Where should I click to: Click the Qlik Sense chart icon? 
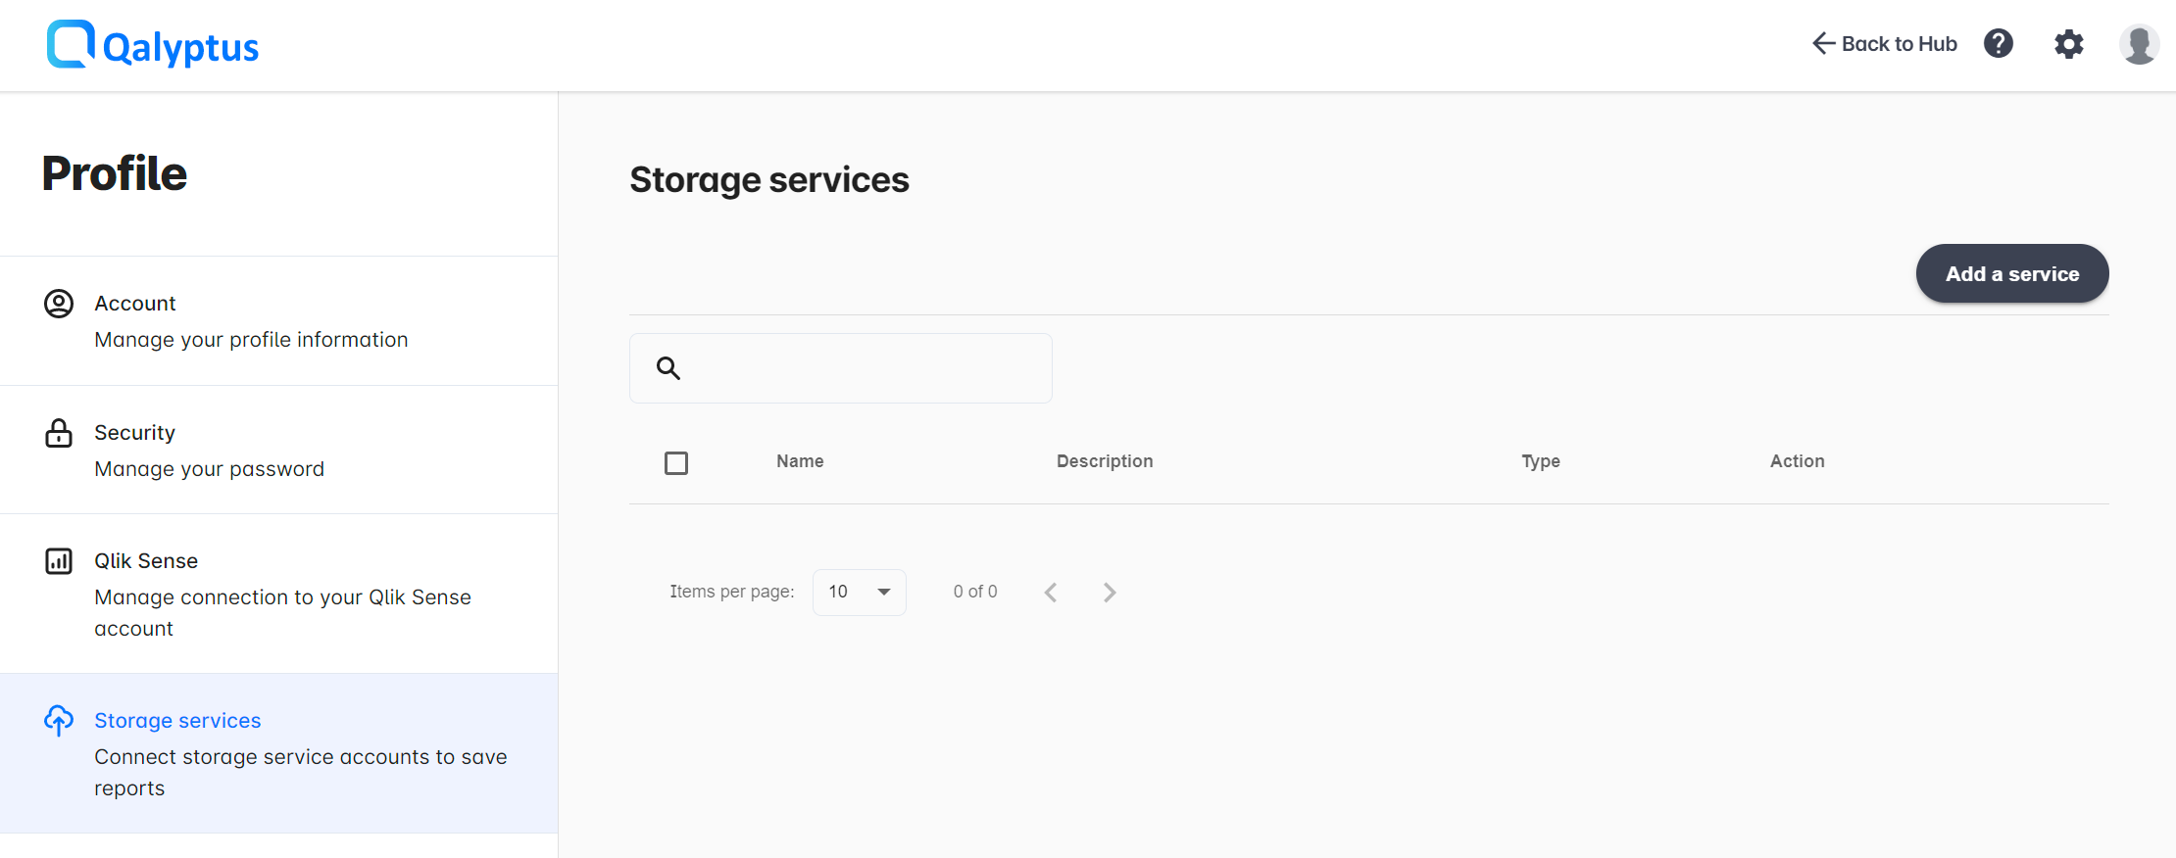59,561
